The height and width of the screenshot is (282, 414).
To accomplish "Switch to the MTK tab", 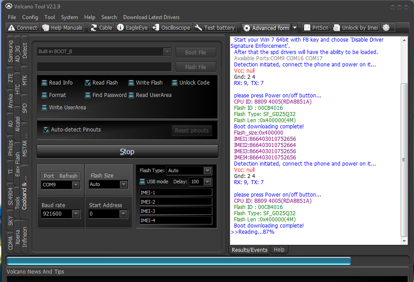I will click(24, 80).
